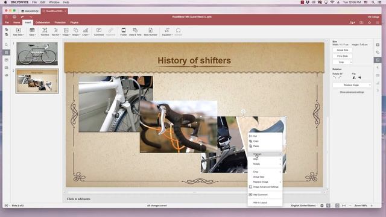
Task: Choose Actual Size in the context menu
Action: coord(265,177)
